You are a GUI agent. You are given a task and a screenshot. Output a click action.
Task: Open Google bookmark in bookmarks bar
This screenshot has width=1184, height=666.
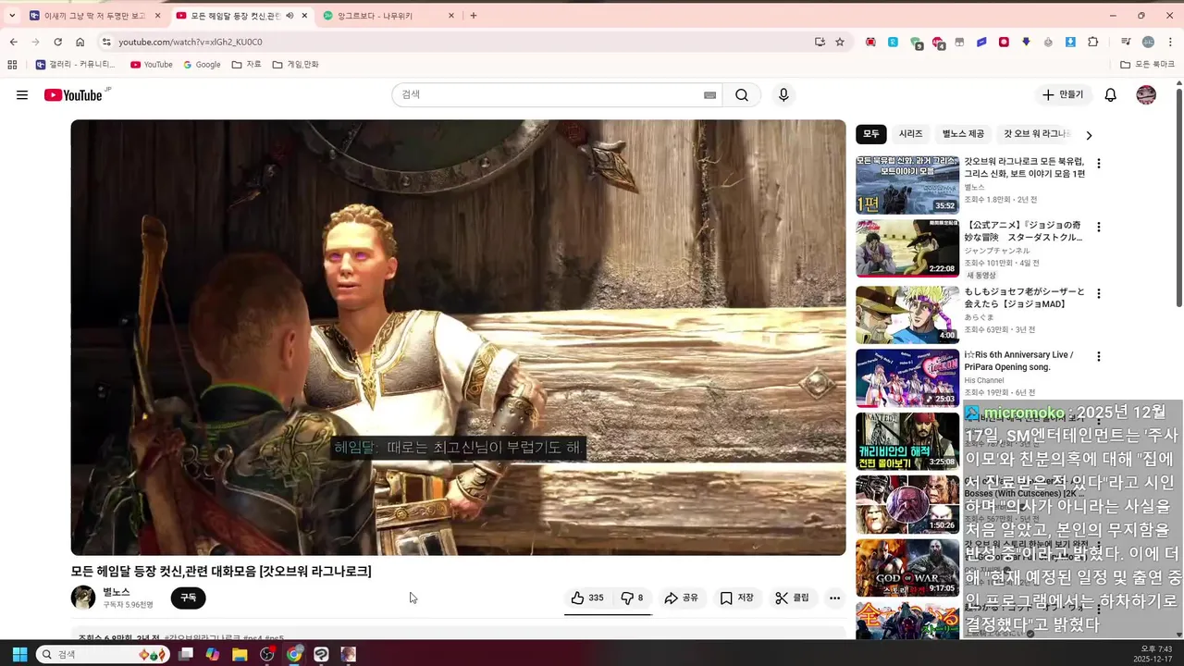[x=202, y=65]
